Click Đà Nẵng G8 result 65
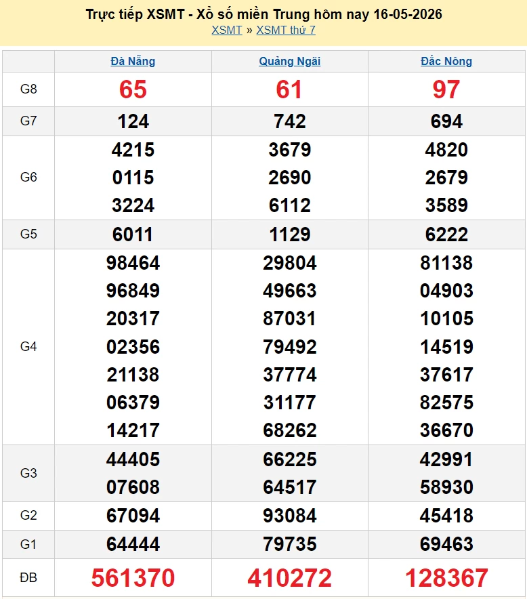 tap(133, 89)
